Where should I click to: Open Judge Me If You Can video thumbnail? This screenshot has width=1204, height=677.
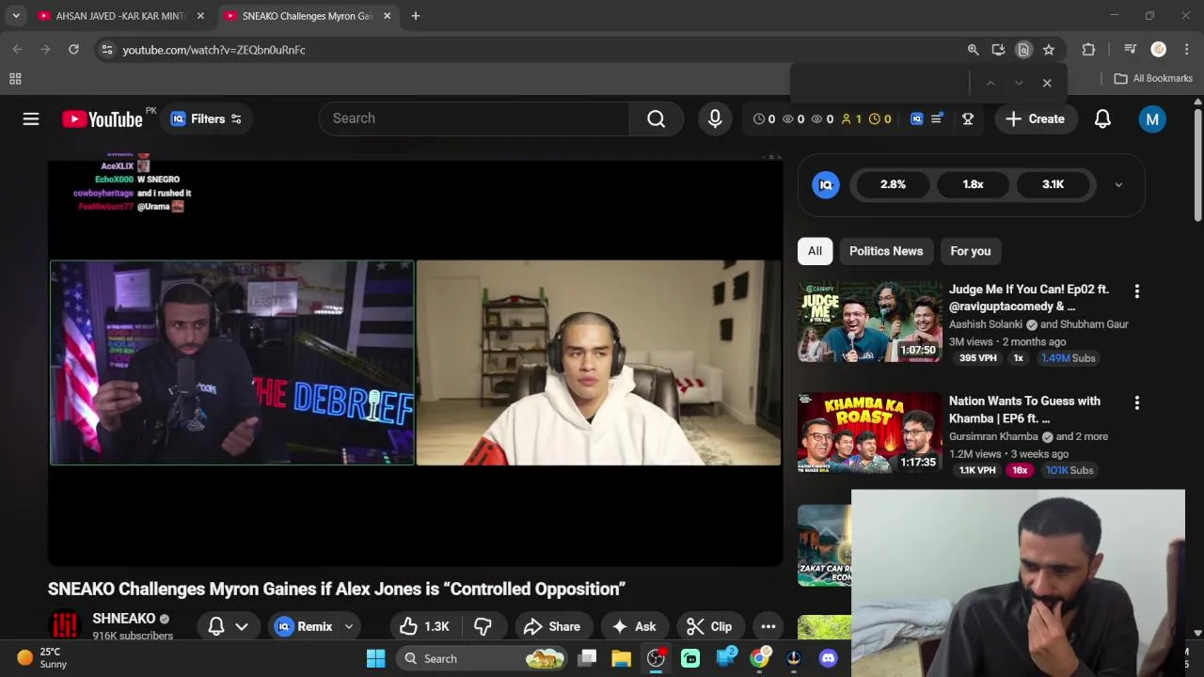click(870, 322)
